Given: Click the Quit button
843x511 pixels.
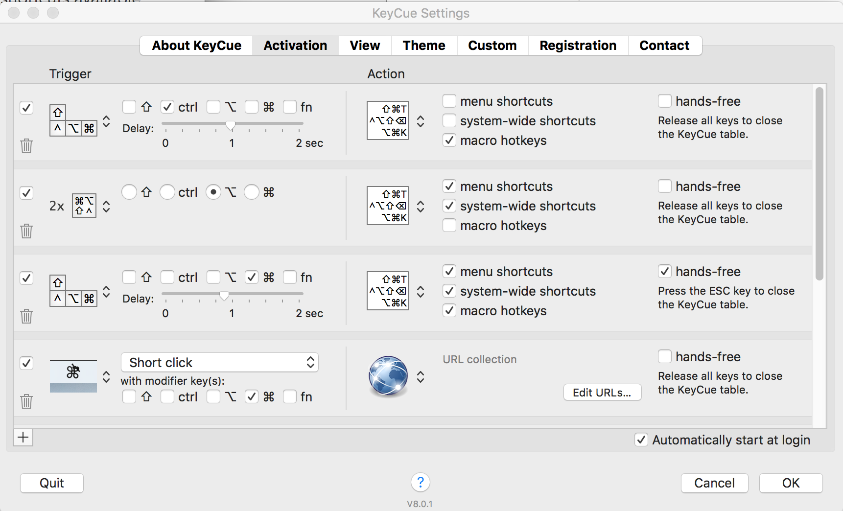Looking at the screenshot, I should (x=52, y=483).
